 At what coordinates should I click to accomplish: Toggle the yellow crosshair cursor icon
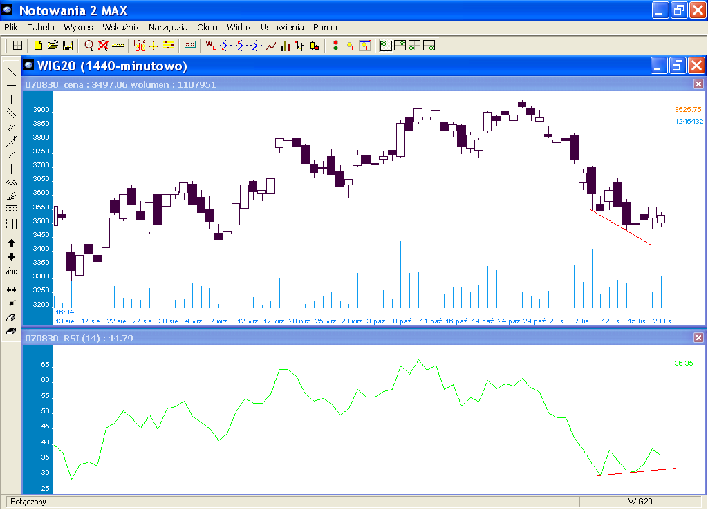[153, 45]
